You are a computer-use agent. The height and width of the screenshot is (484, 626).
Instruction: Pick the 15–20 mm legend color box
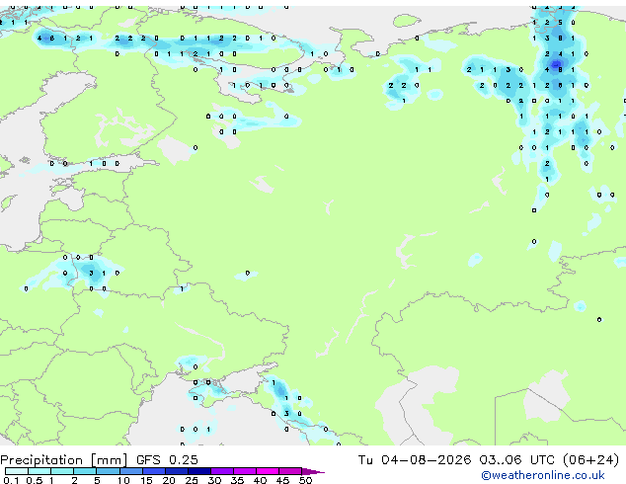[x=153, y=471]
